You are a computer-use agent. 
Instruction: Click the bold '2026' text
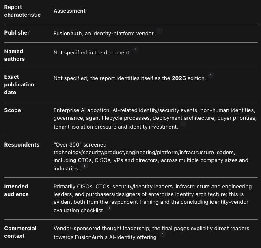[179, 78]
